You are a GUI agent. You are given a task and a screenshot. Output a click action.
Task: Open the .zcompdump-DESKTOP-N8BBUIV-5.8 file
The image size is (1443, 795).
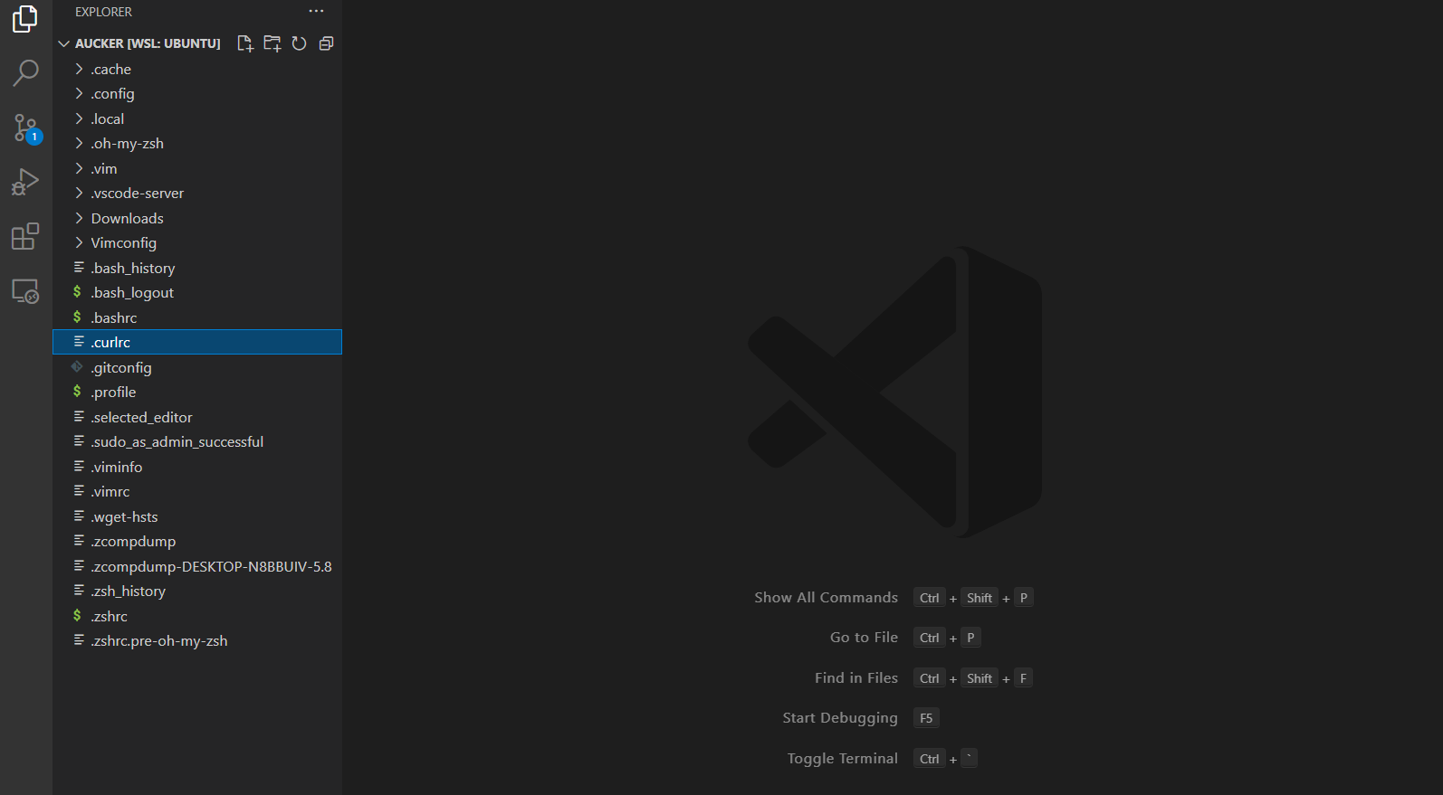coord(197,566)
